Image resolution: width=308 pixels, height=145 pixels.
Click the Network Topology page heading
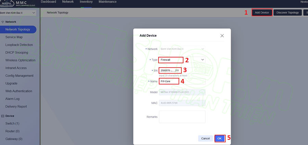tap(57, 13)
